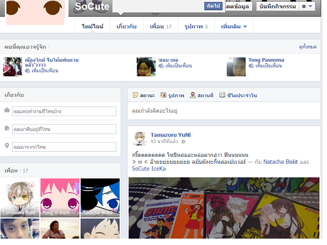Click the hometown field คุณมาจากที่ไหน

[x=64, y=147]
